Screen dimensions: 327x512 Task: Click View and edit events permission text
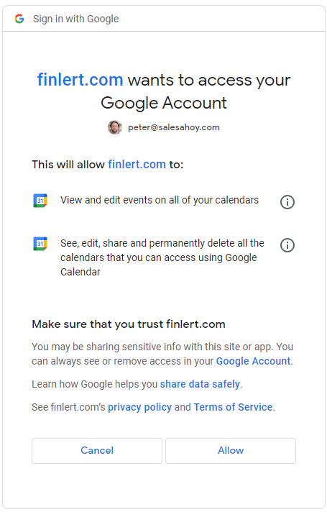click(160, 200)
